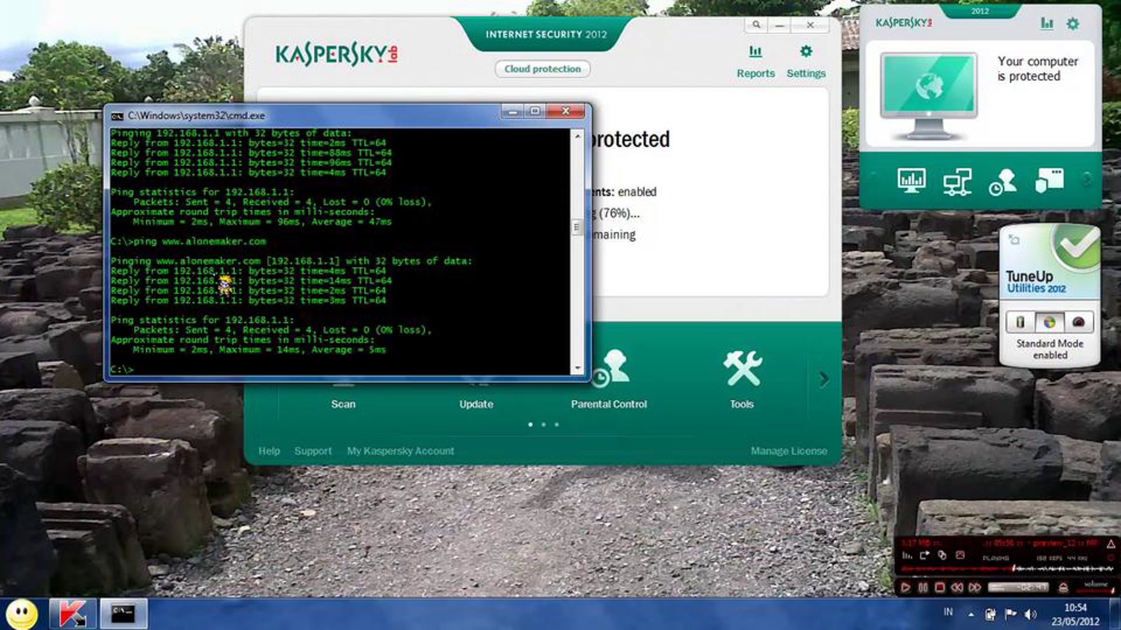Click the search icon in Kaspersky title bar
The image size is (1121, 630).
tap(756, 25)
